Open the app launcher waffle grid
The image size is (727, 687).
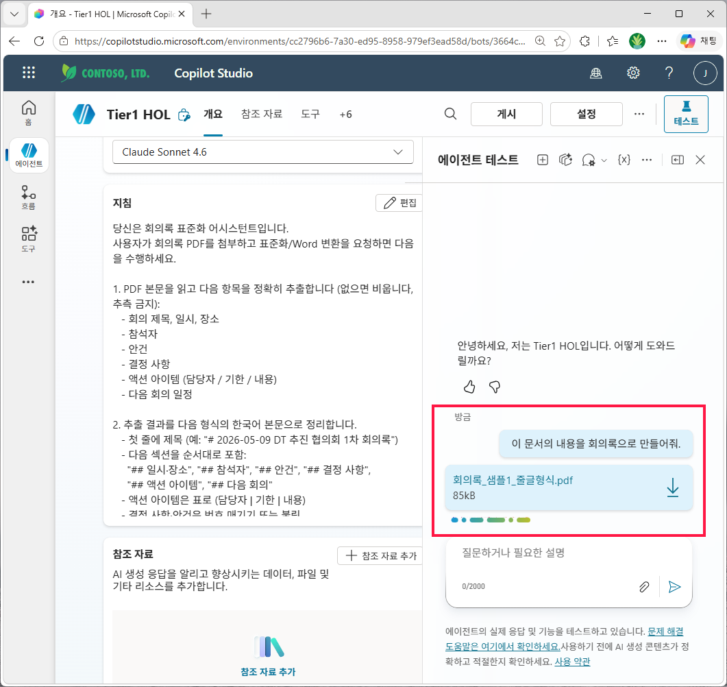(29, 73)
